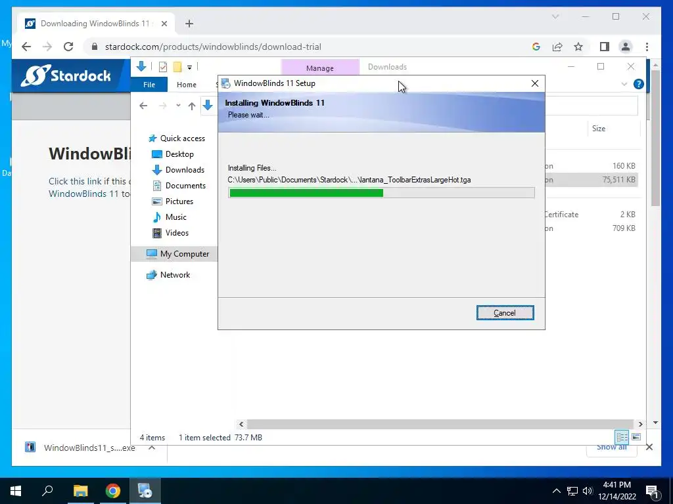Click the Chrome address bar URL
Image resolution: width=673 pixels, height=504 pixels.
(x=213, y=47)
